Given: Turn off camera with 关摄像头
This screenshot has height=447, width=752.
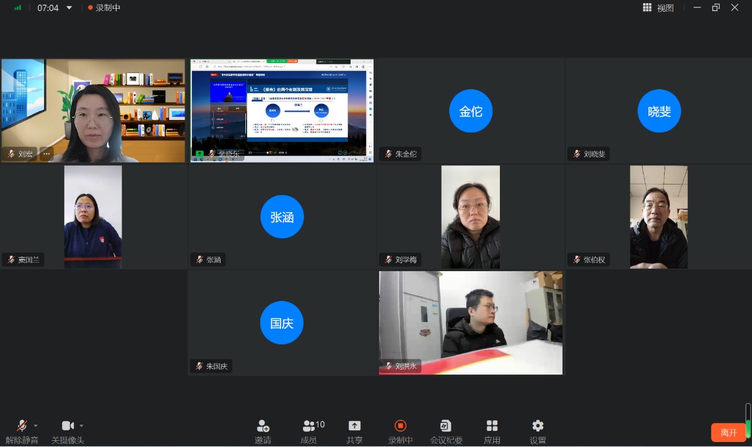Looking at the screenshot, I should tap(68, 426).
